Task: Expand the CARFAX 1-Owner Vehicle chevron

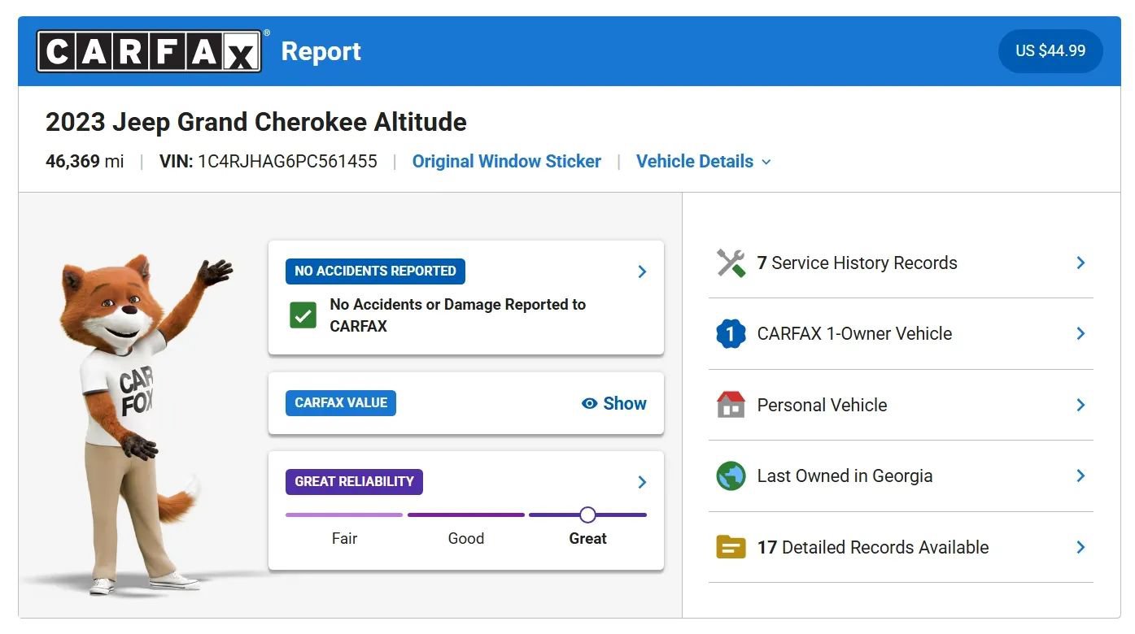Action: point(1080,333)
